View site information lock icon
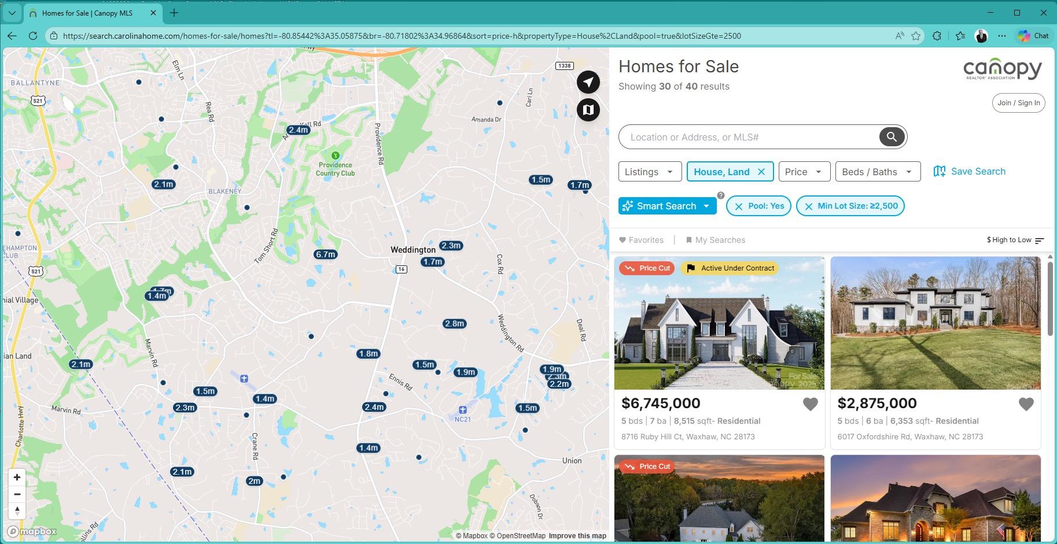This screenshot has width=1057, height=544. coord(53,36)
